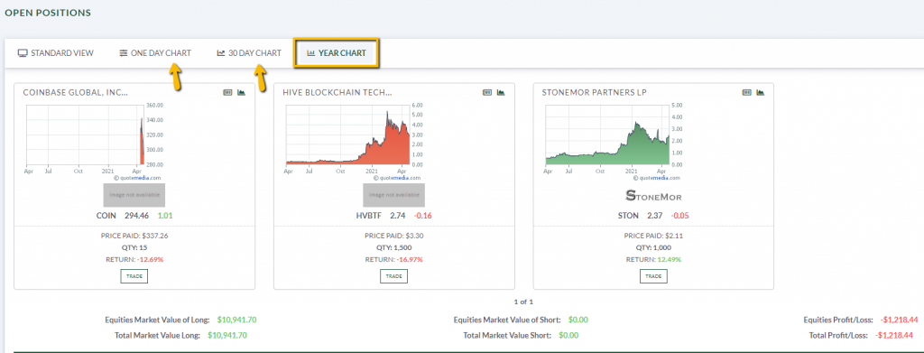Click the HVBTF ticker symbol
Image resolution: width=924 pixels, height=353 pixels.
click(368, 216)
